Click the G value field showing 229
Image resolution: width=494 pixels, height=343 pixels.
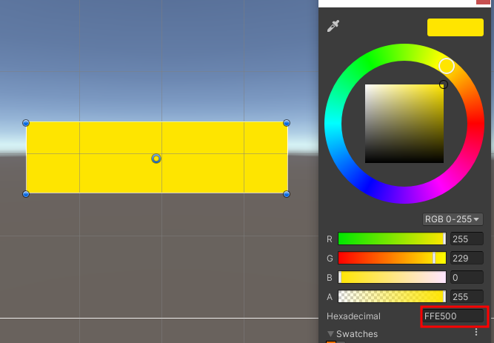(x=467, y=258)
